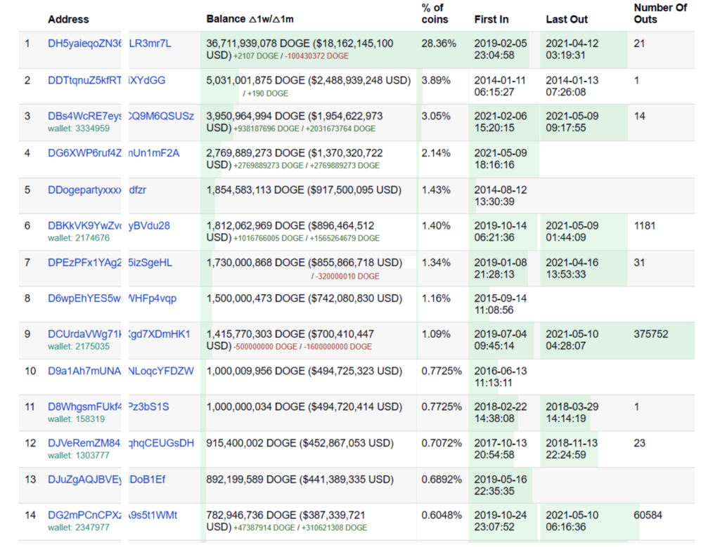Click Last Out date 2021-04-12 03:19:31
This screenshot has width=720, height=547.
click(572, 50)
